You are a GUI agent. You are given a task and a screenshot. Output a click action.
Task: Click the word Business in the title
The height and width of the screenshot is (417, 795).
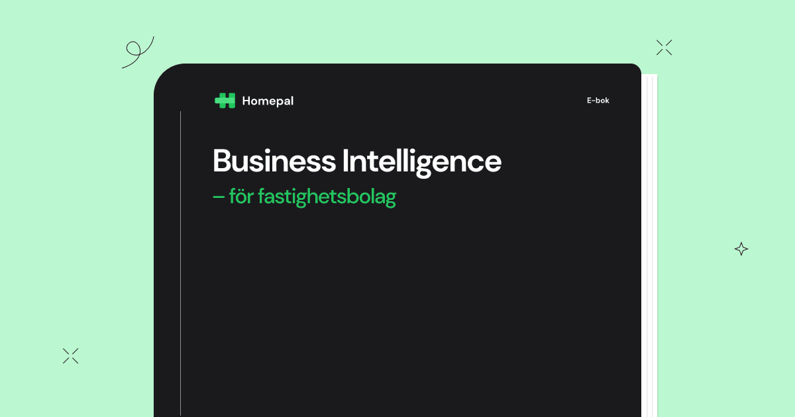coord(274,161)
